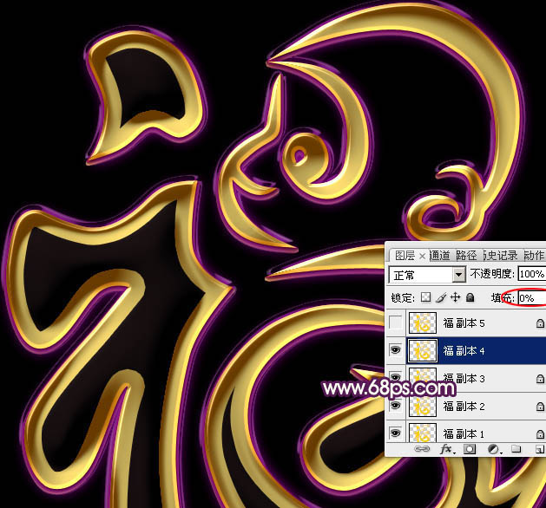
Task: Click the lock icon on 福 副本 5
Action: tap(540, 323)
